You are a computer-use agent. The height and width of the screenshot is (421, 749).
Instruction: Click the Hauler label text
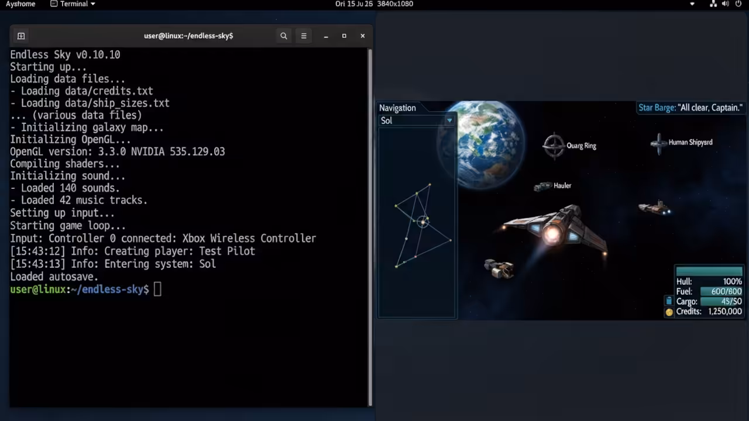click(562, 185)
